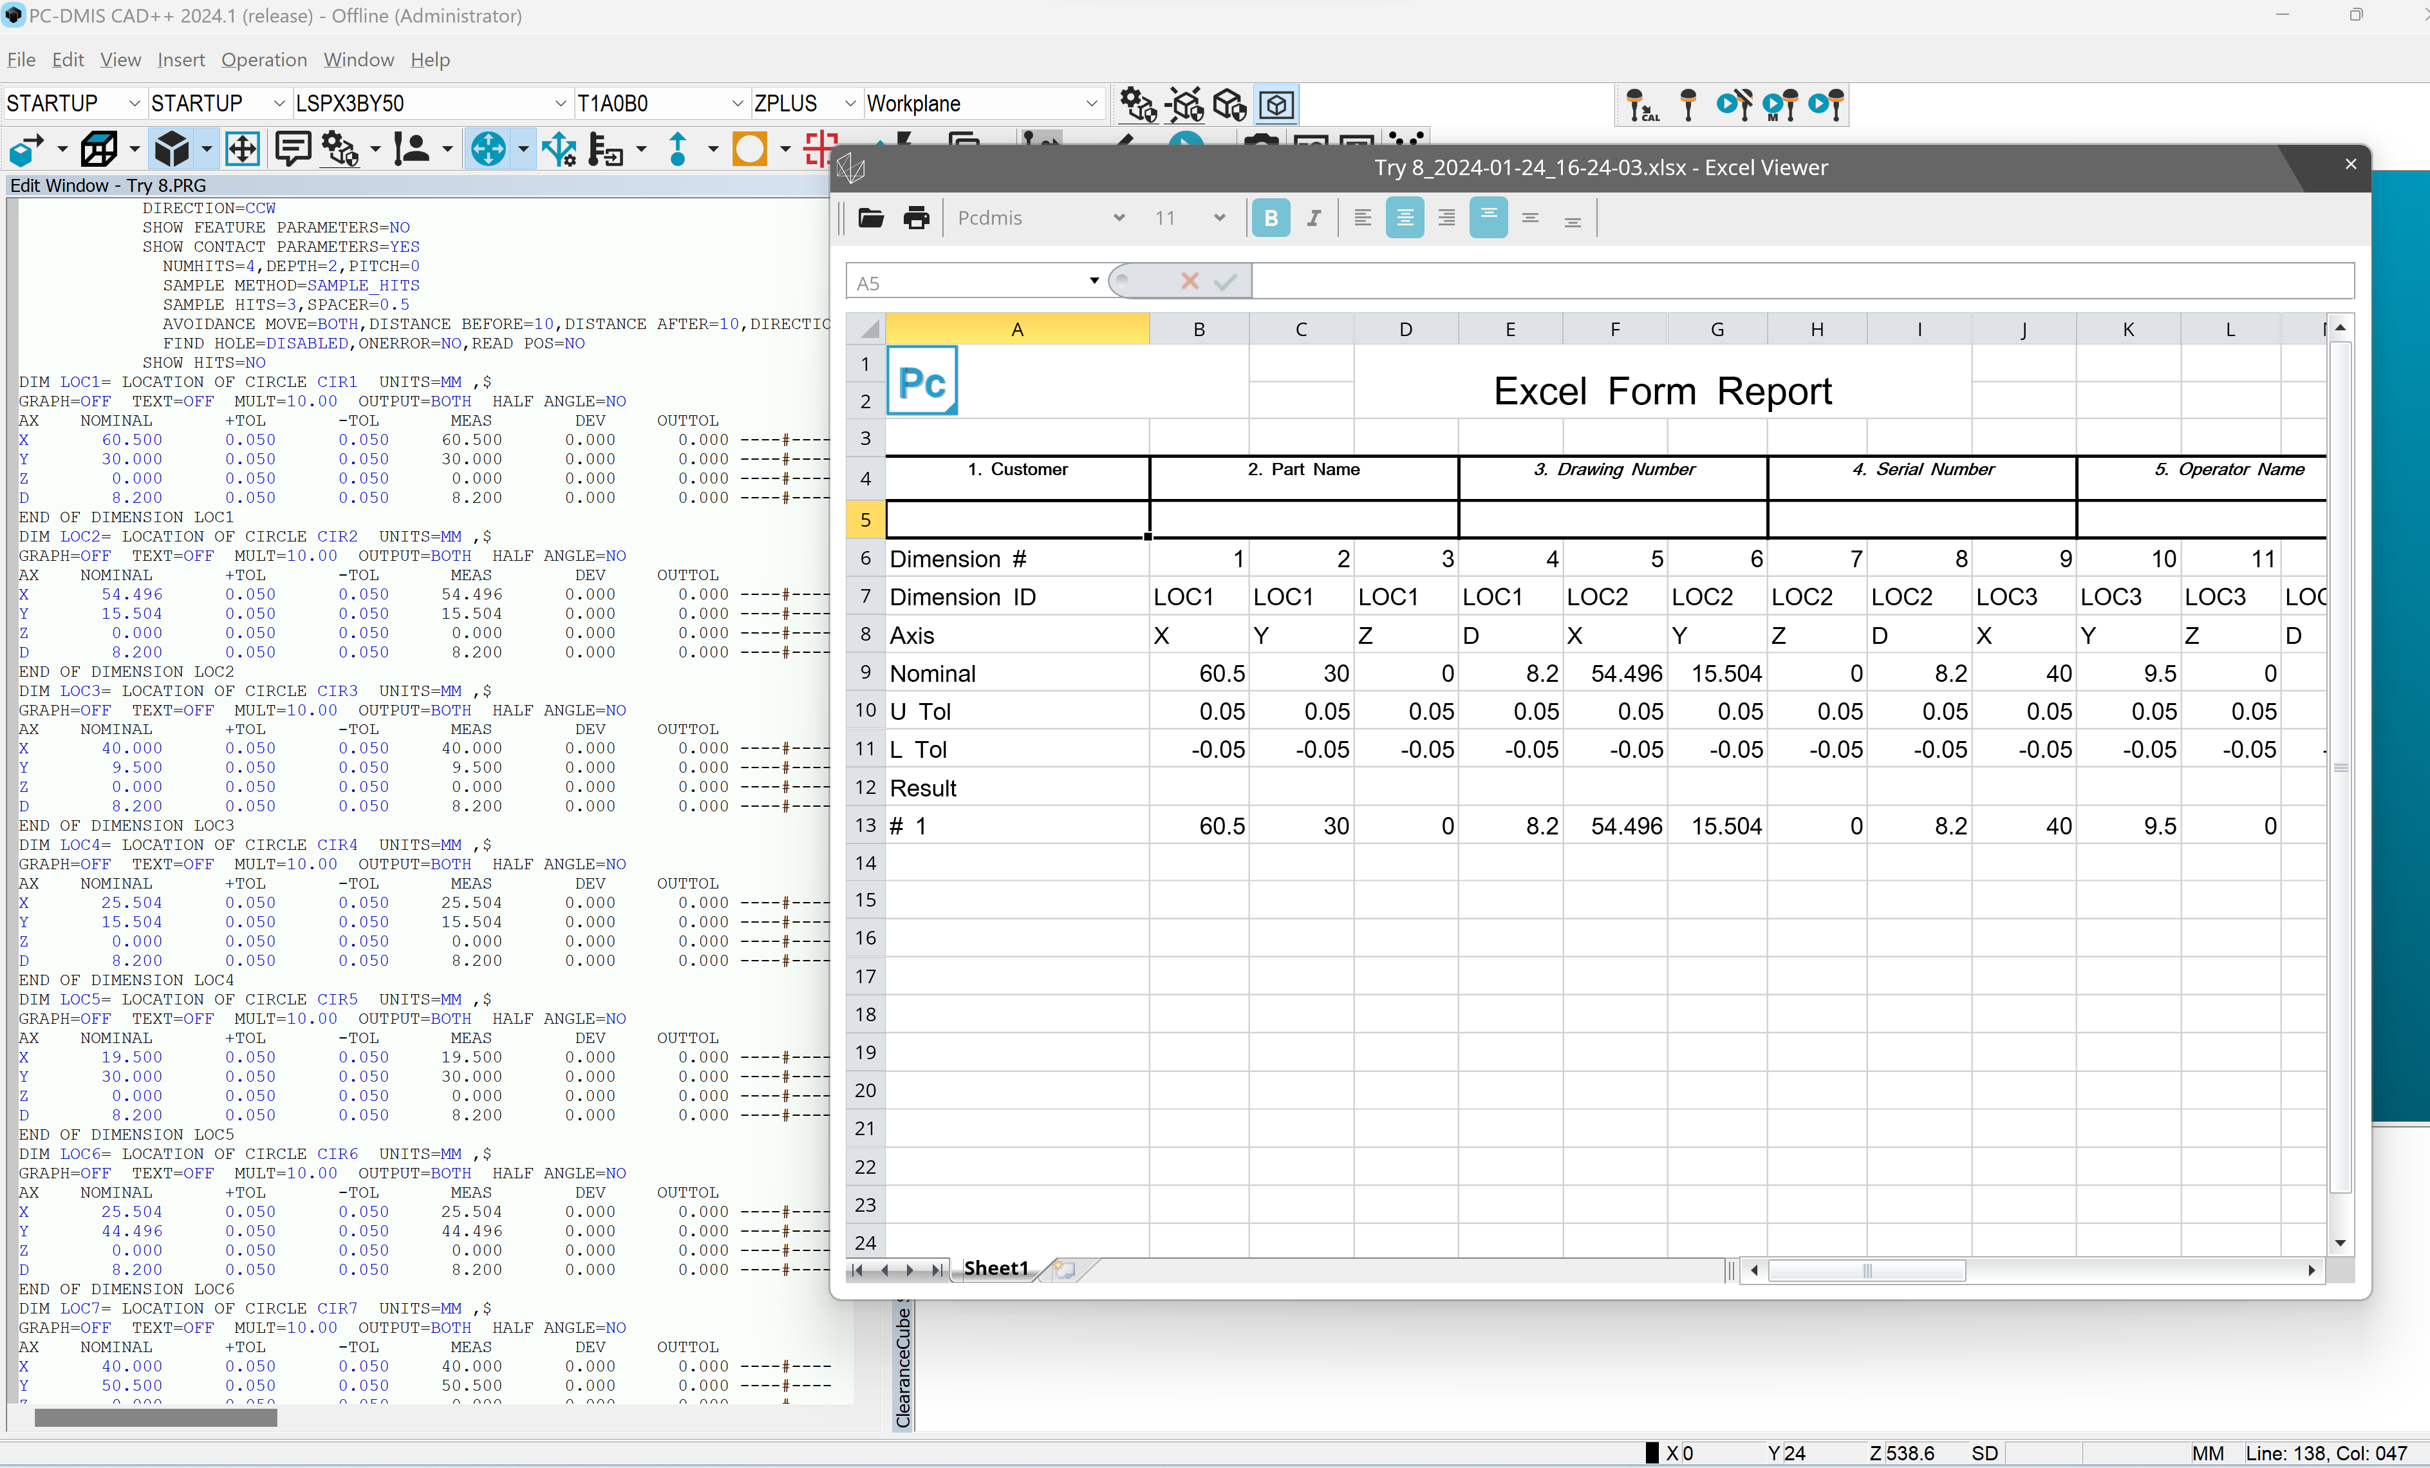2430x1468 pixels.
Task: Open the Operation menu
Action: (x=265, y=59)
